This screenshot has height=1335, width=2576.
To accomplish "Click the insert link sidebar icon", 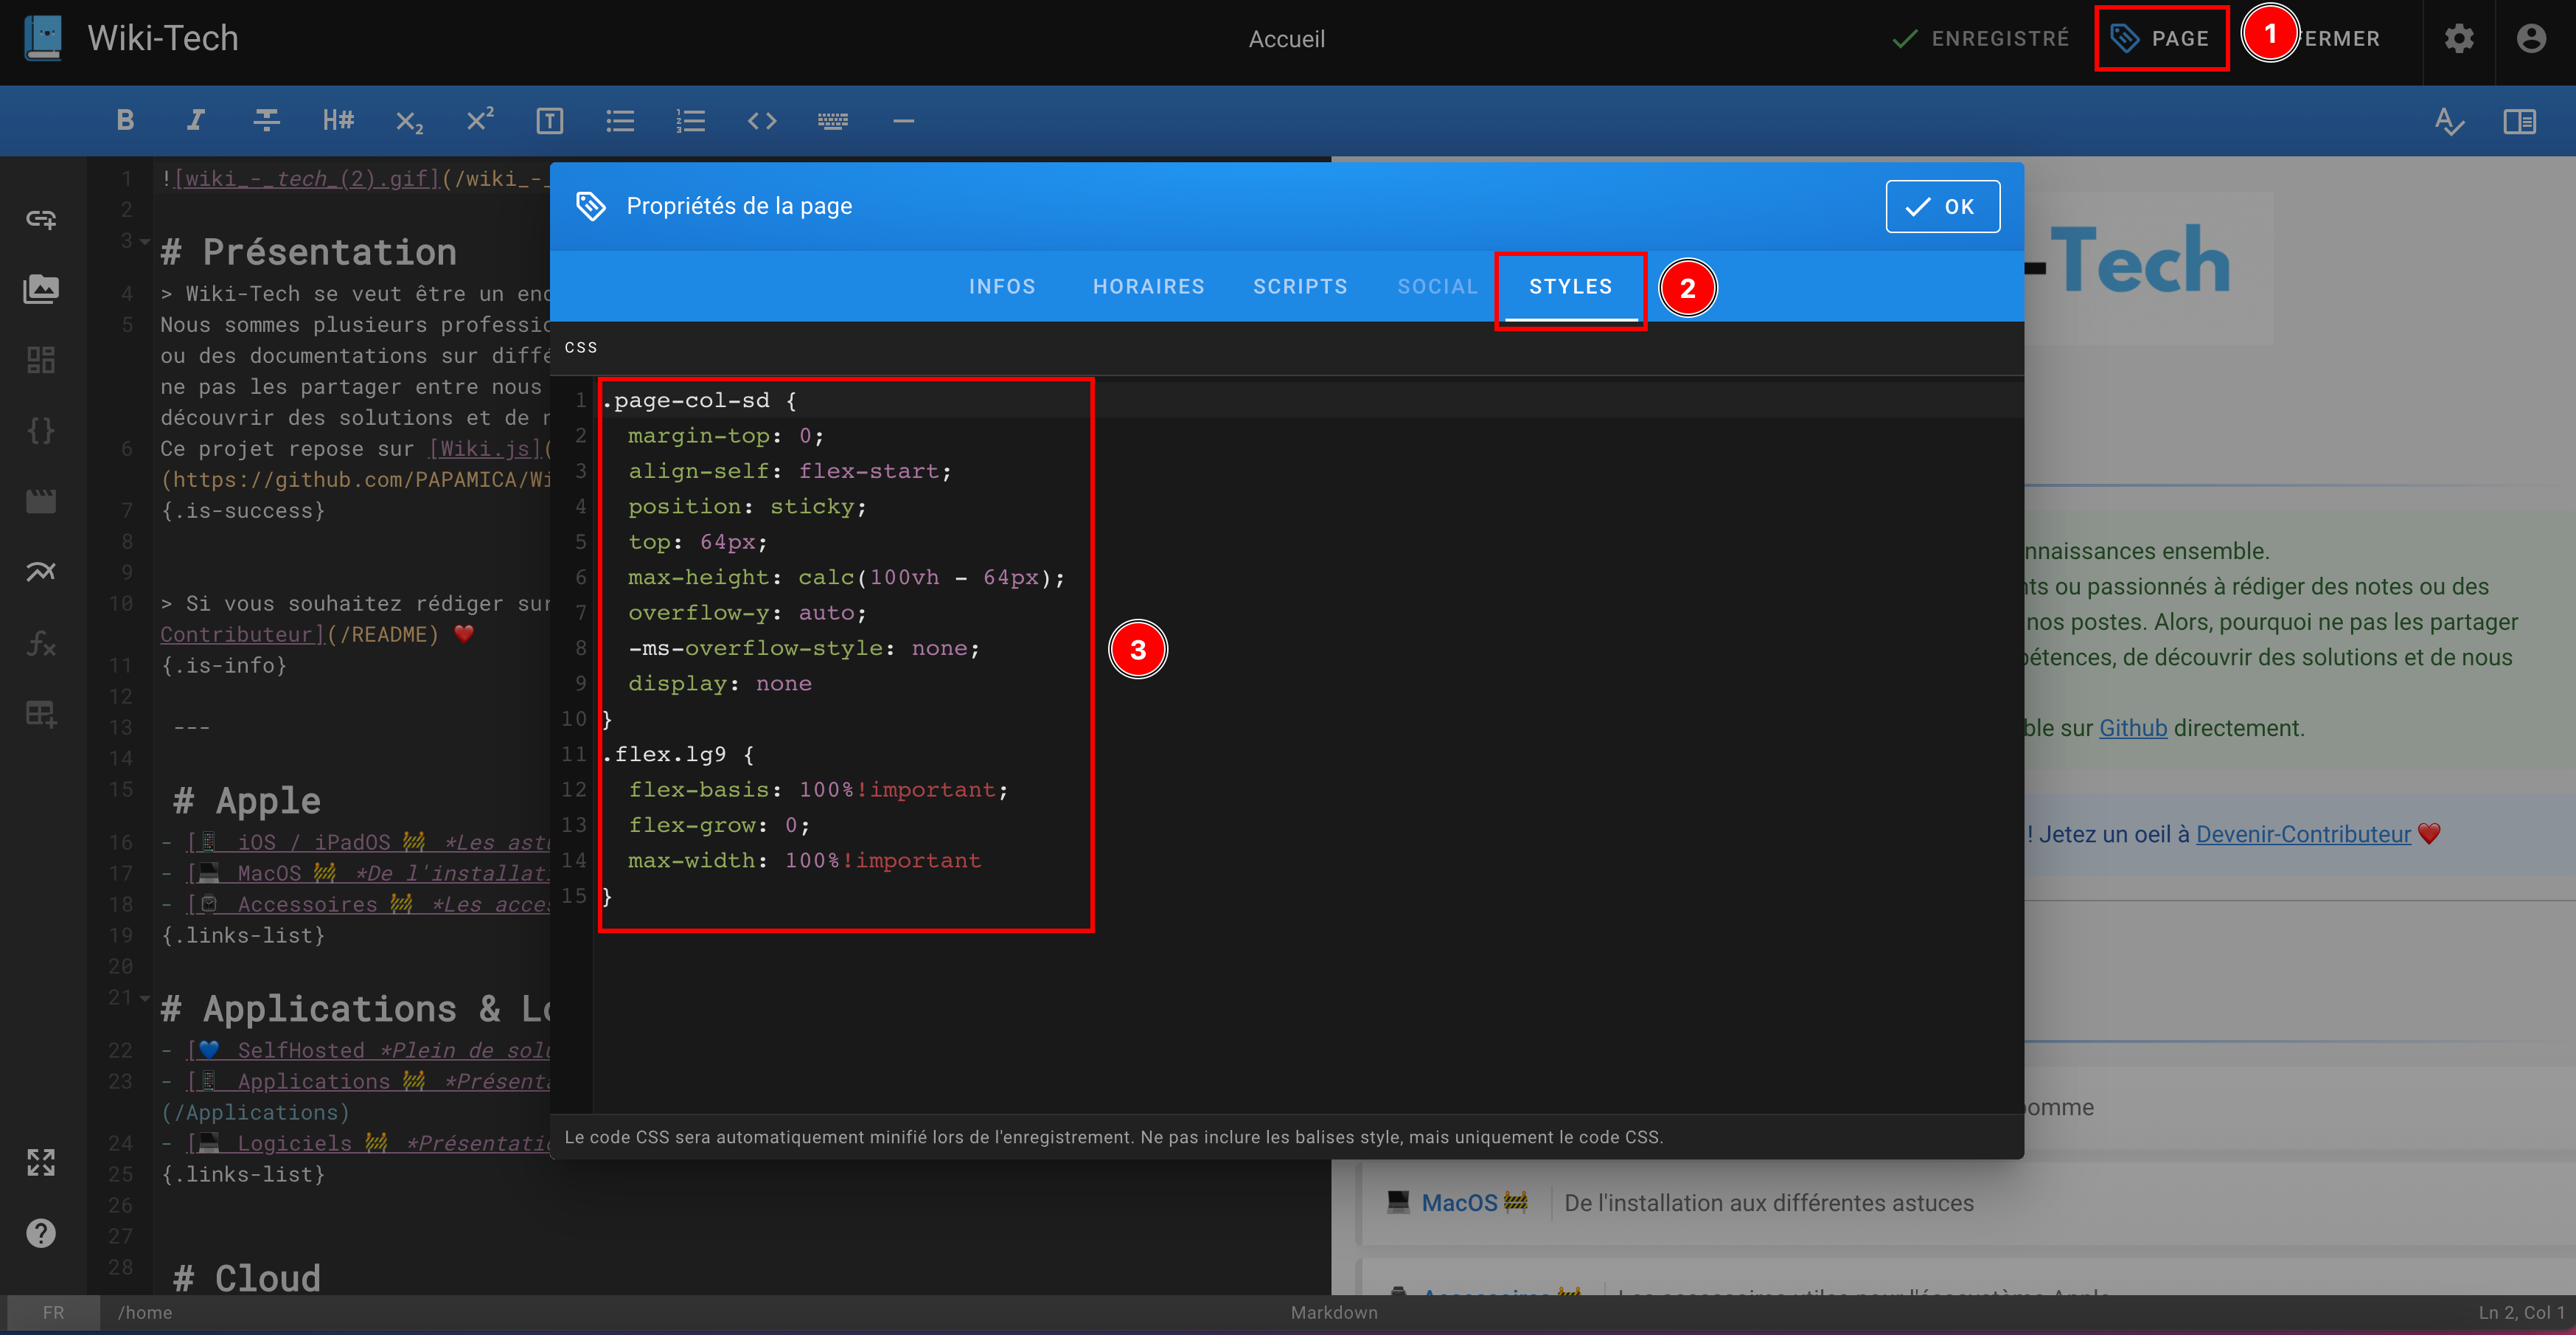I will [41, 219].
